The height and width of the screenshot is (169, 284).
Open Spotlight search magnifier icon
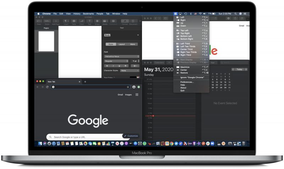tap(235, 13)
